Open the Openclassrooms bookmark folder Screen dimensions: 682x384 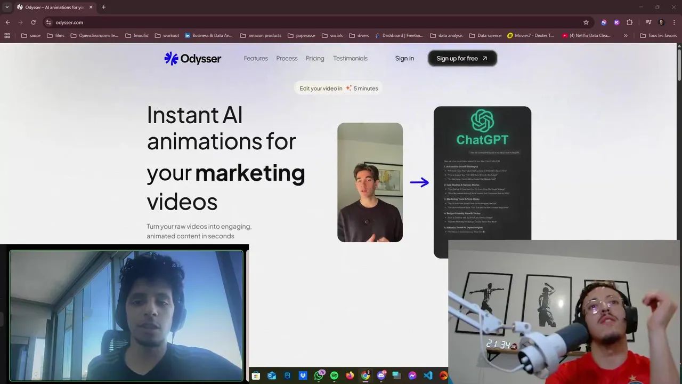[94, 36]
